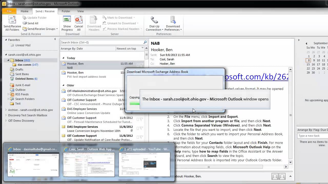Screen dimensions: 328x184
Task: Expand Search Folders
Action: (x=8, y=99)
